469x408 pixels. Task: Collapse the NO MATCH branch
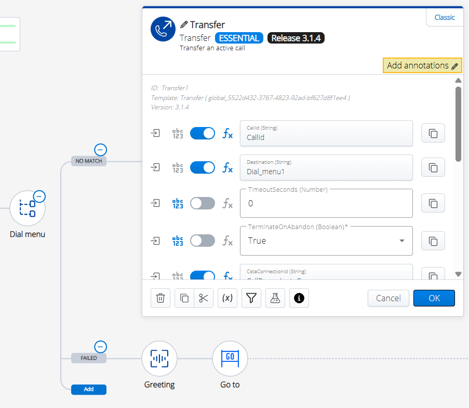pos(100,149)
